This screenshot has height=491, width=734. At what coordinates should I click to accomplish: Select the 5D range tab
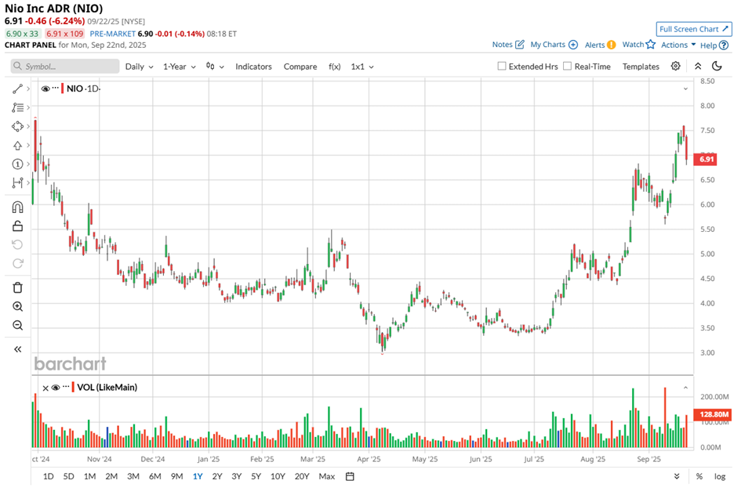tap(68, 476)
